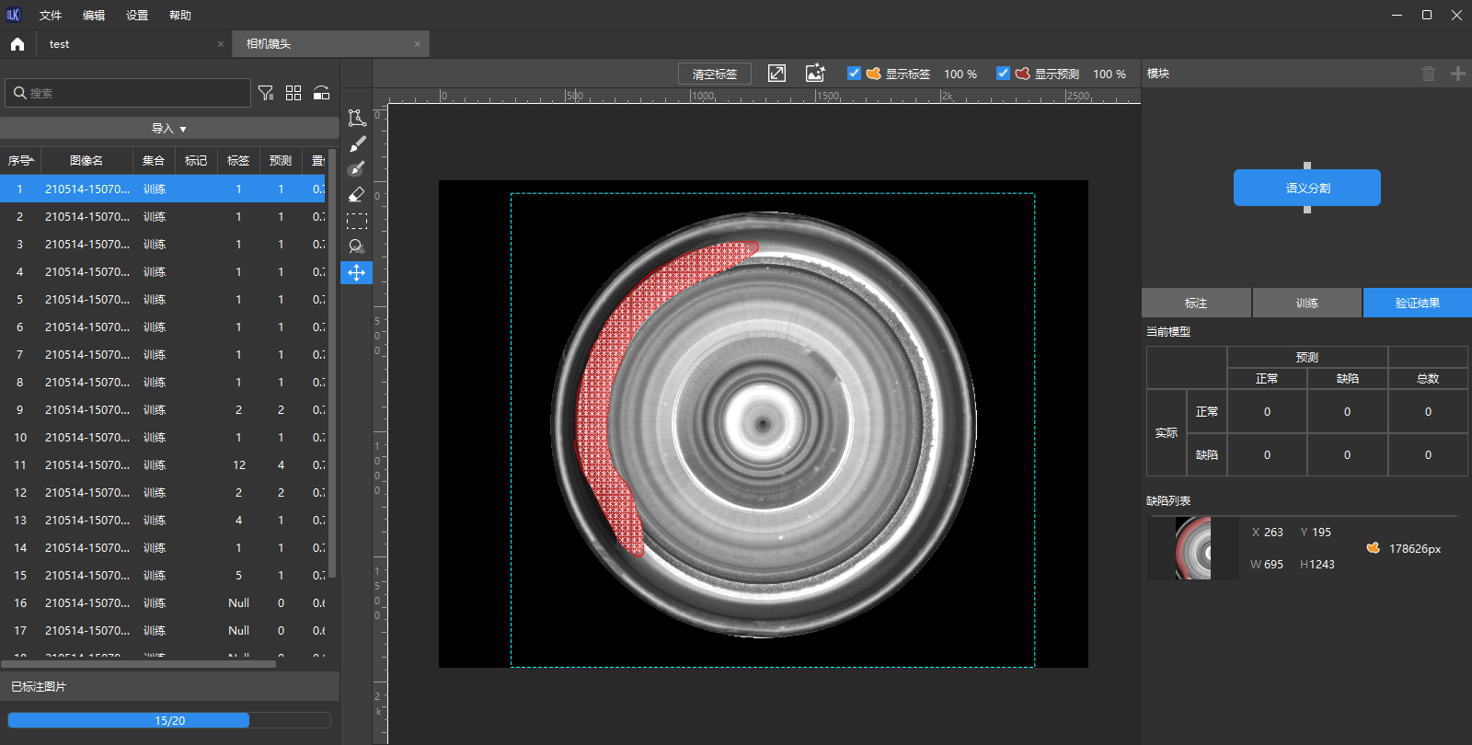Viewport: 1472px width, 745px height.
Task: Switch image list to grid view
Action: click(x=293, y=93)
